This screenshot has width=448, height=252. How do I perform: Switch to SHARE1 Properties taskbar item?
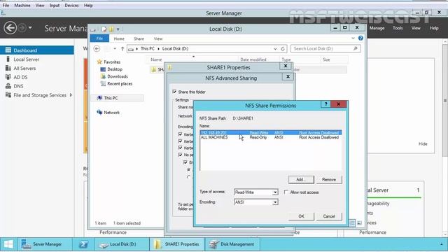176,244
